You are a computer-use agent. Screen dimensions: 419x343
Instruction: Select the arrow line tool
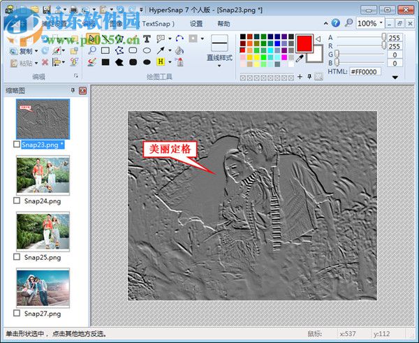(161, 50)
